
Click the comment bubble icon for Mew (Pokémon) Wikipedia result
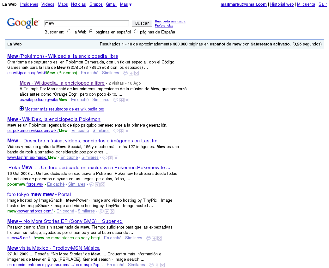click(125, 73)
